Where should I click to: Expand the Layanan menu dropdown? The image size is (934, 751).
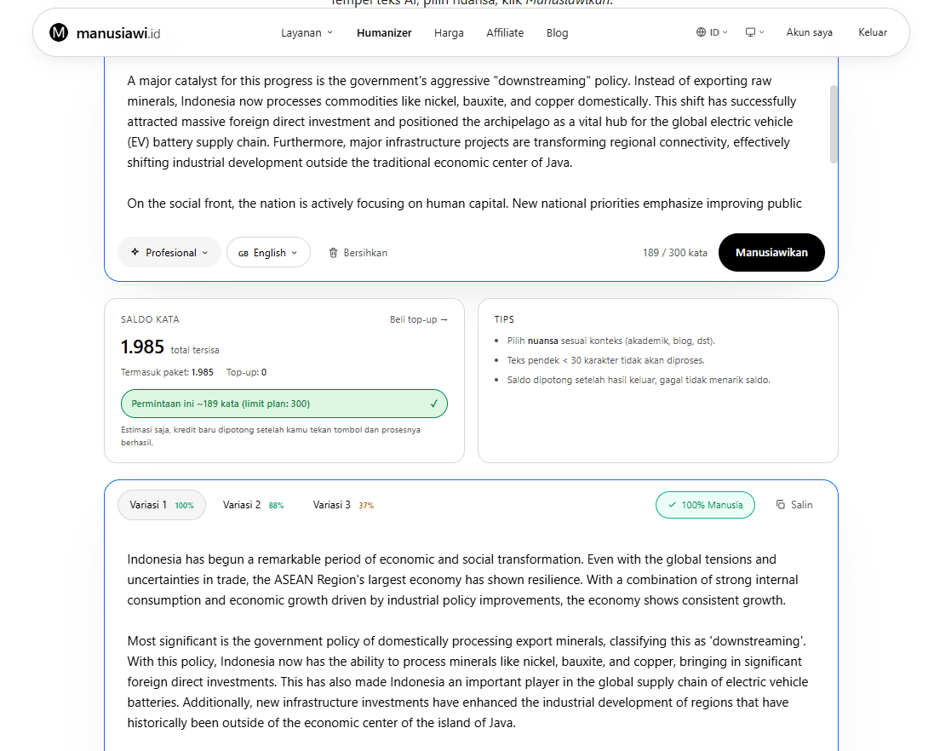coord(307,32)
